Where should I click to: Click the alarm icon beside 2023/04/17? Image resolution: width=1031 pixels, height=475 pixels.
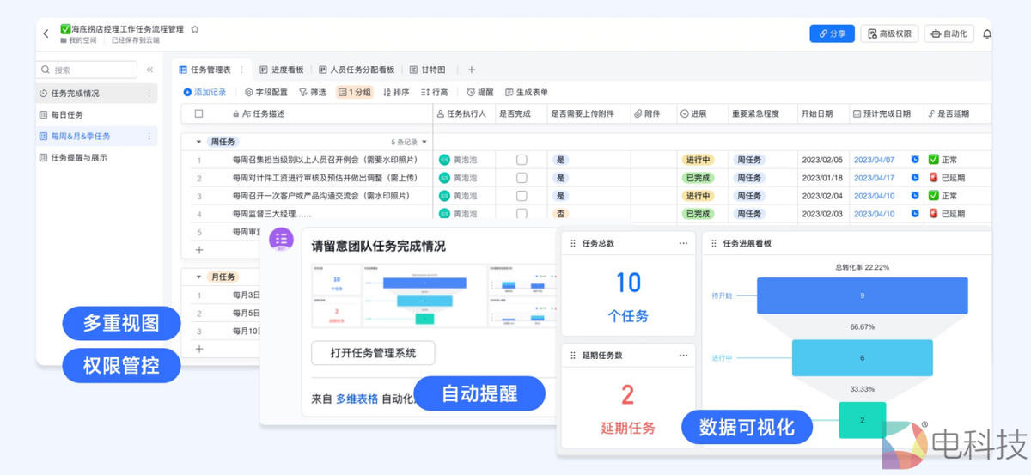click(915, 178)
